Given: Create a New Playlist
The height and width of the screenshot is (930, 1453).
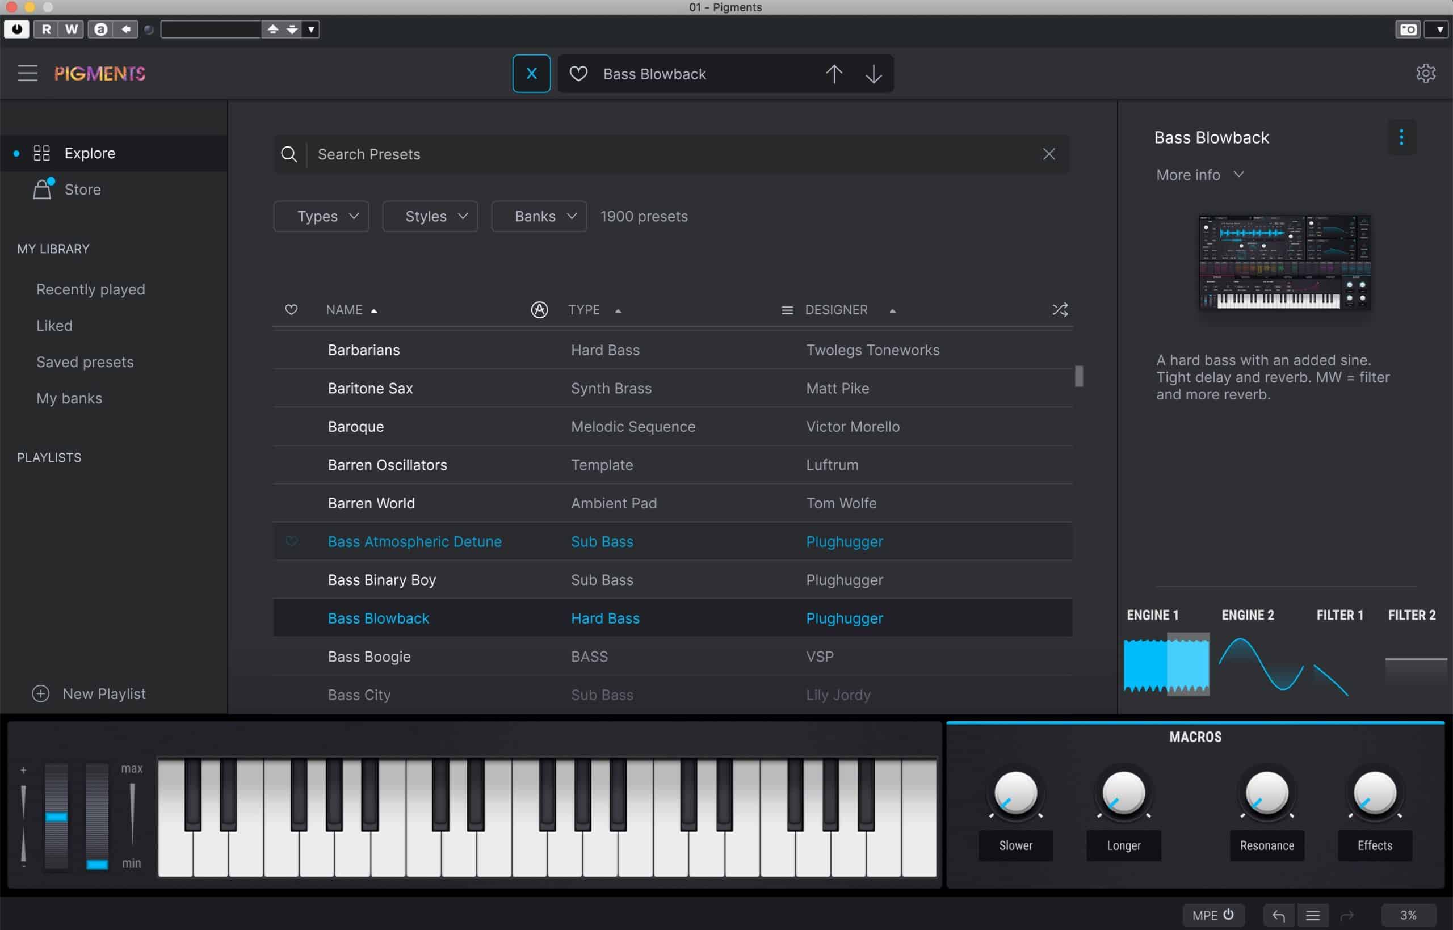Looking at the screenshot, I should (x=89, y=693).
